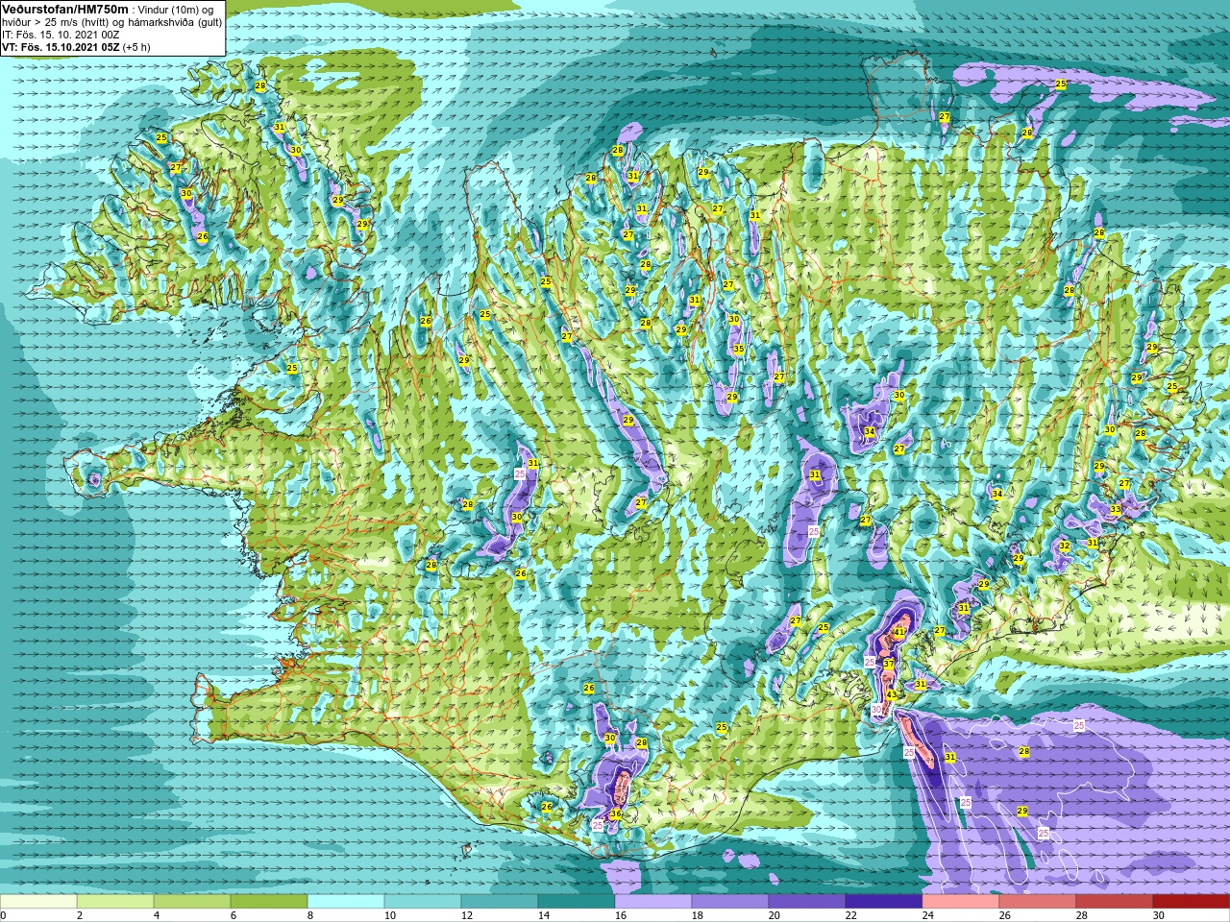Select the 4–6 green legend swatch

pyautogui.click(x=192, y=902)
